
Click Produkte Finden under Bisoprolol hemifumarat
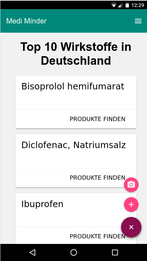click(x=97, y=119)
